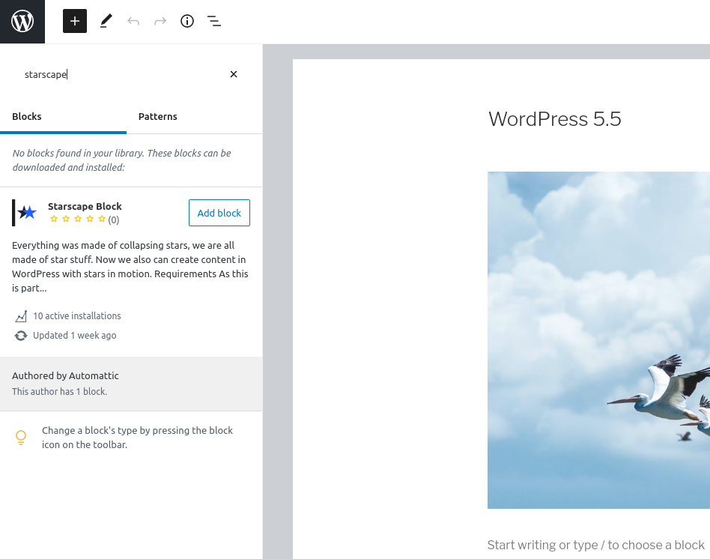Select the pelican sky image block
This screenshot has width=710, height=559.
coord(598,339)
